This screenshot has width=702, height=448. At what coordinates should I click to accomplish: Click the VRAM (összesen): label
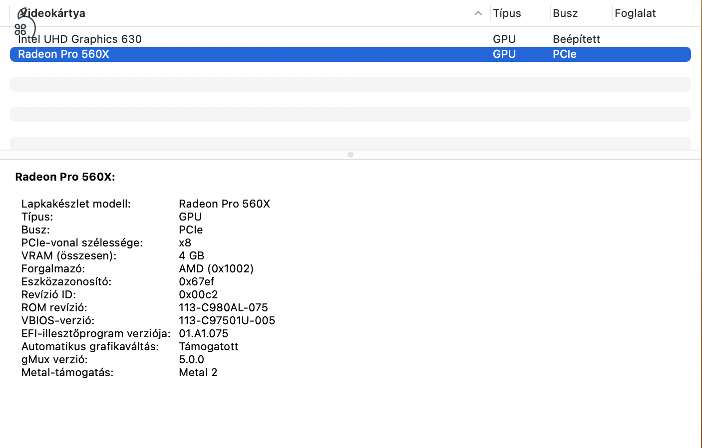69,256
